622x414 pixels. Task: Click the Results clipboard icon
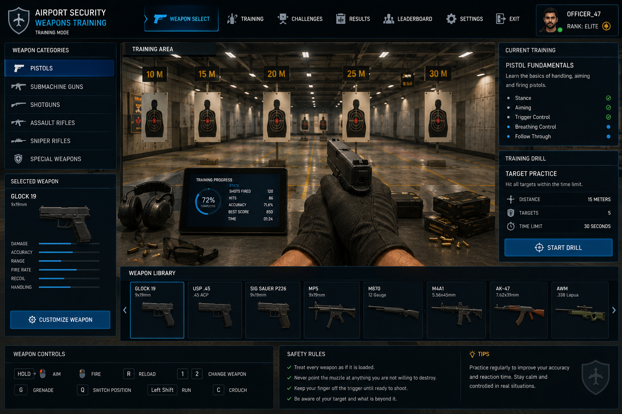[341, 19]
